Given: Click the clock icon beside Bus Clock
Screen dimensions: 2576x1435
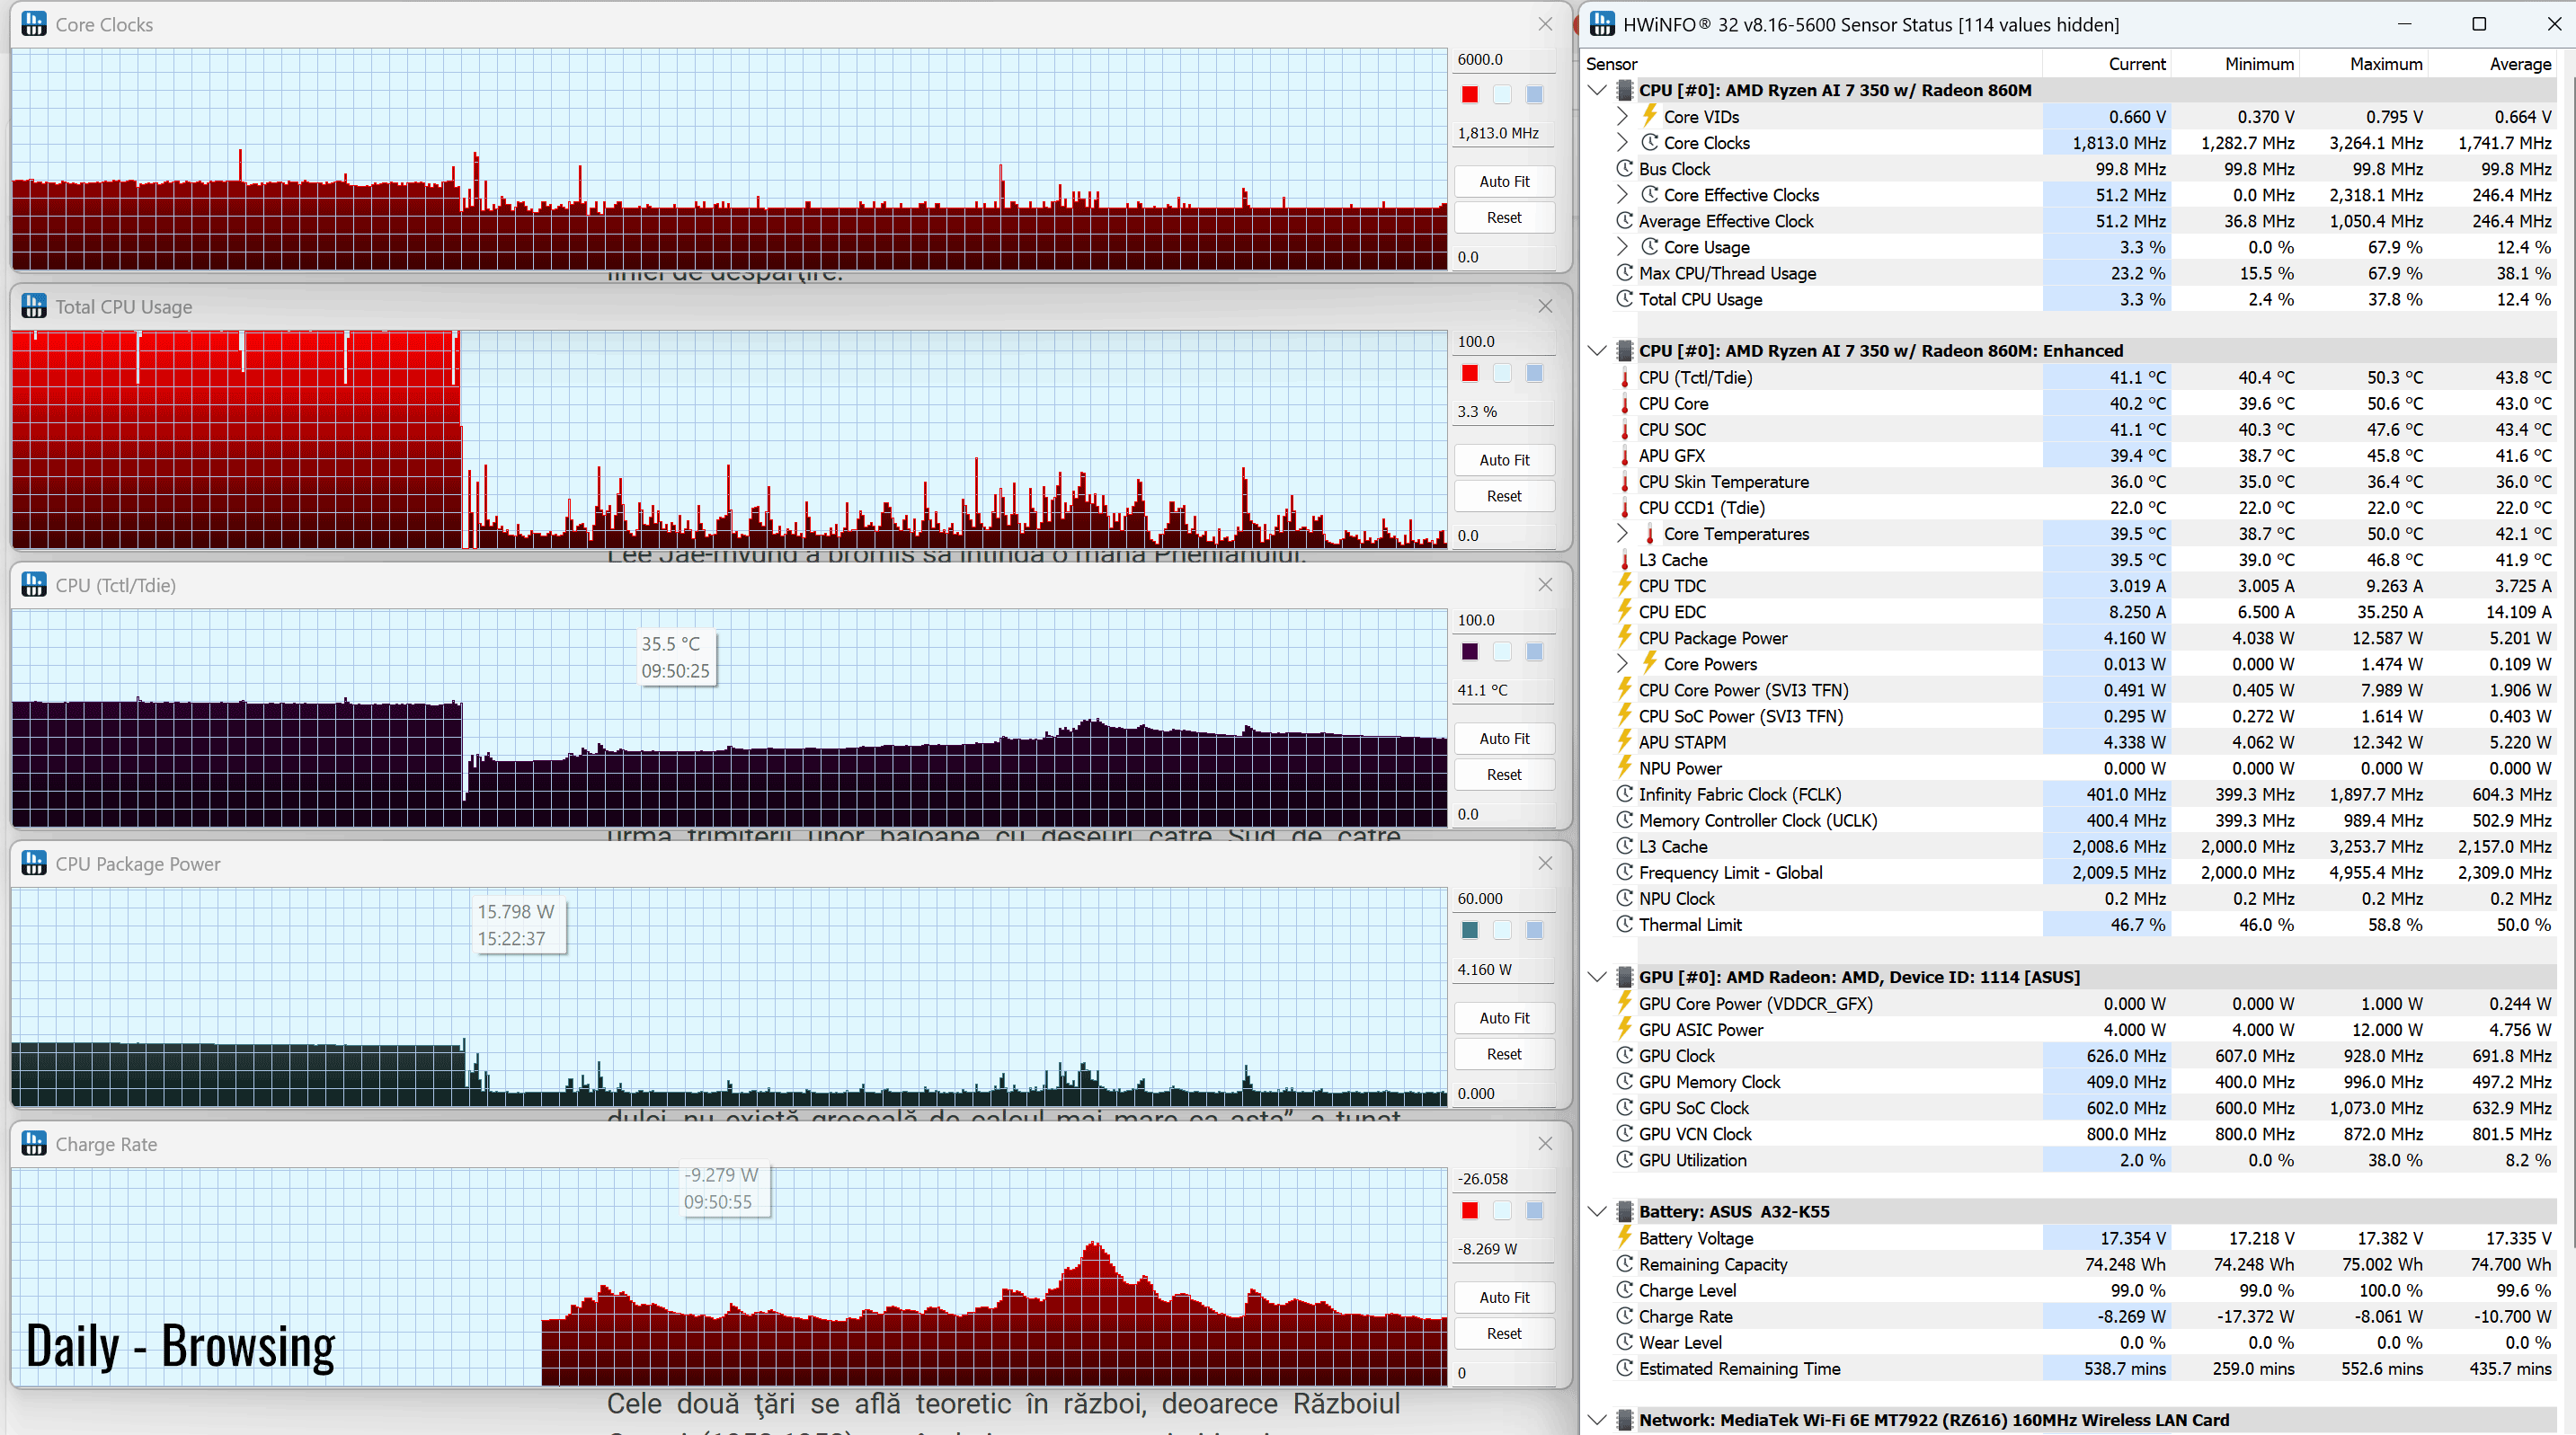Looking at the screenshot, I should tap(1624, 168).
